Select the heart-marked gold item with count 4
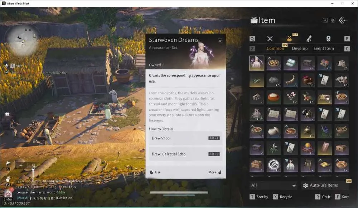Image resolution: width=358 pixels, height=208 pixels. [x=324, y=97]
